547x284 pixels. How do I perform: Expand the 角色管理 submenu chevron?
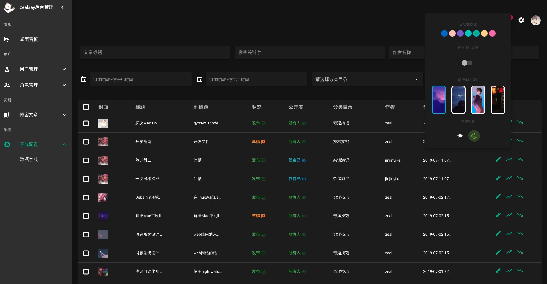(x=64, y=85)
